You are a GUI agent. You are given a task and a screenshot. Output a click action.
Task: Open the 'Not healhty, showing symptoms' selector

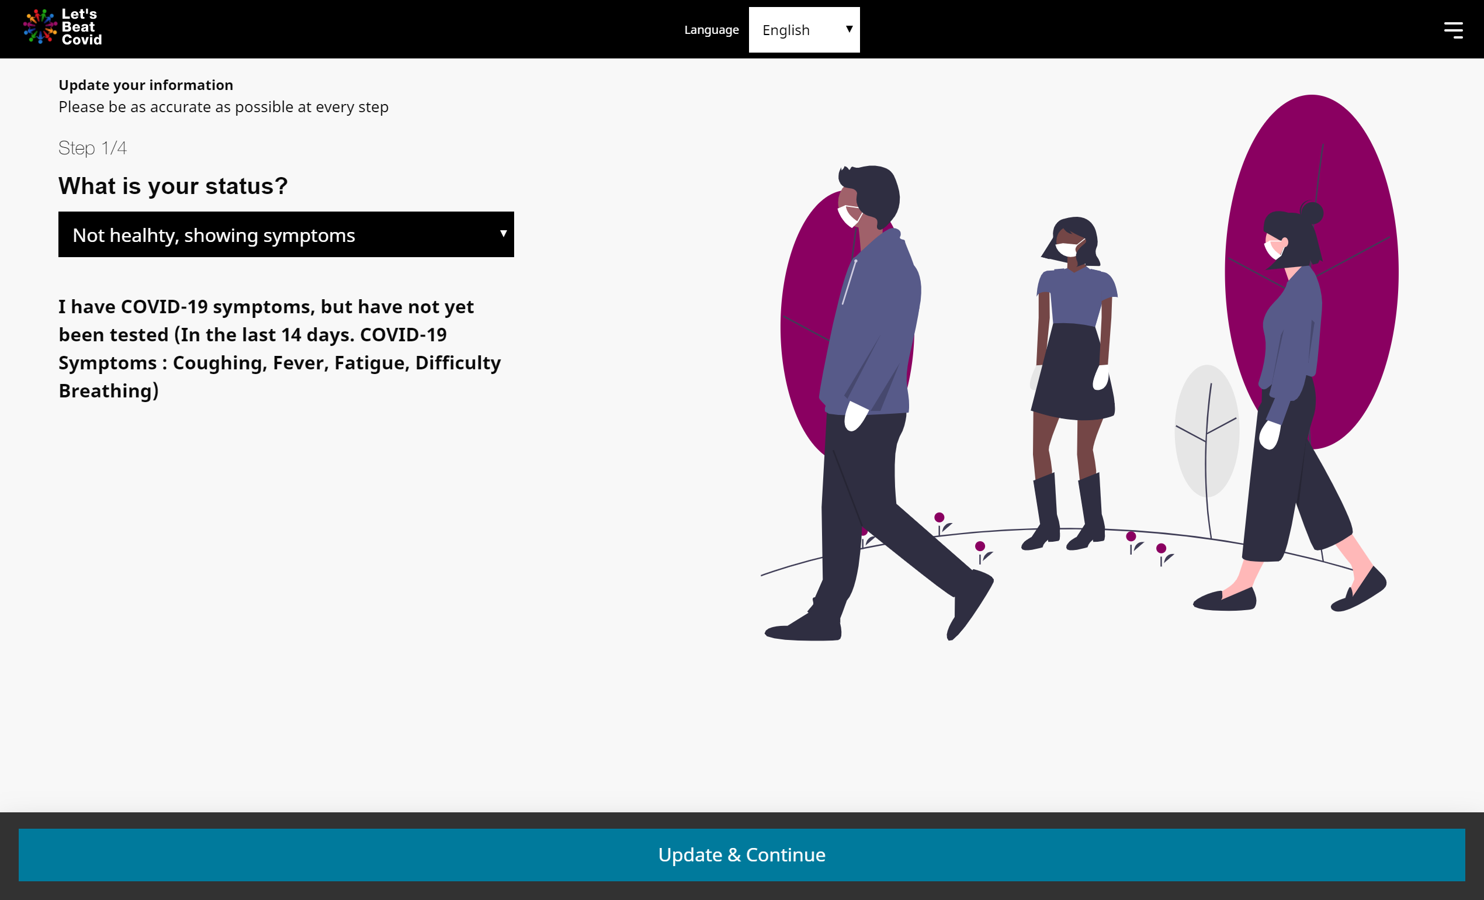click(x=286, y=234)
